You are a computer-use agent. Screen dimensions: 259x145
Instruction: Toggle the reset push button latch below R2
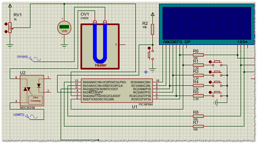[x=149, y=49]
